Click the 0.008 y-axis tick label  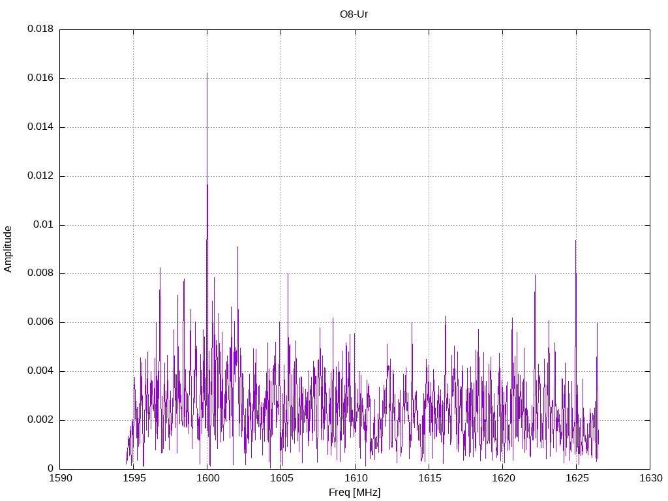tap(40, 273)
